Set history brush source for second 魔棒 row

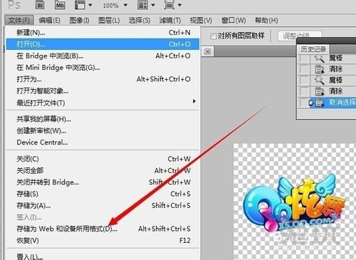[305, 80]
